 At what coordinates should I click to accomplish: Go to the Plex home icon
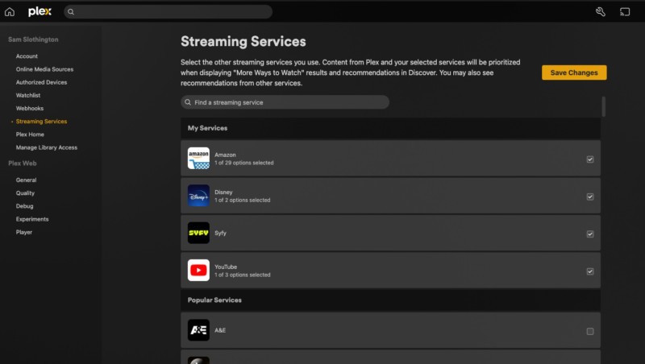pos(10,12)
